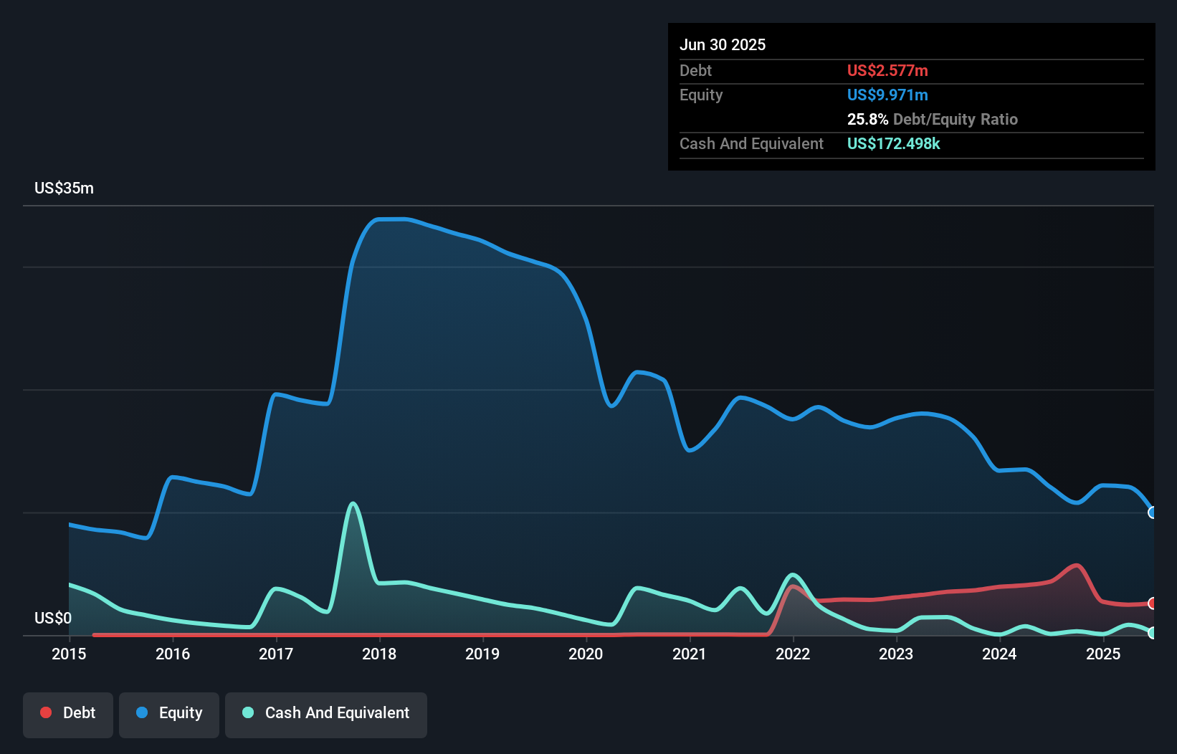1177x754 pixels.
Task: Click the US$2.577m Debt value link
Action: pyautogui.click(x=887, y=70)
